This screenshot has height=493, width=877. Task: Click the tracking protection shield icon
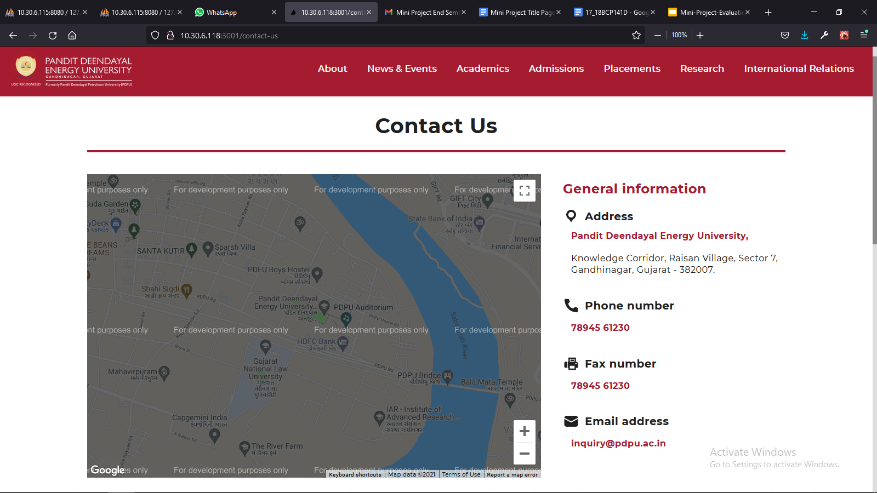(155, 35)
